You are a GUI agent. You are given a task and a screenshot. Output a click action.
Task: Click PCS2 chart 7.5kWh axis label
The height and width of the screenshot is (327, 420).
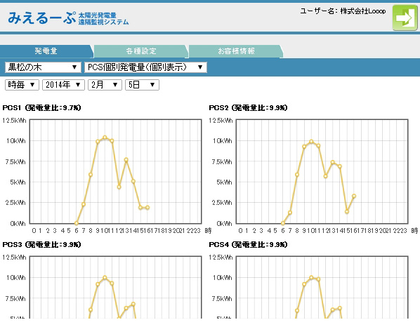click(222, 161)
